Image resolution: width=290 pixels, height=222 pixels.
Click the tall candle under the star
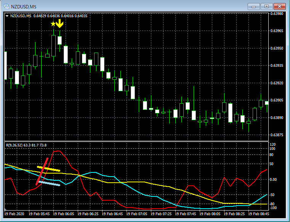tap(53, 45)
